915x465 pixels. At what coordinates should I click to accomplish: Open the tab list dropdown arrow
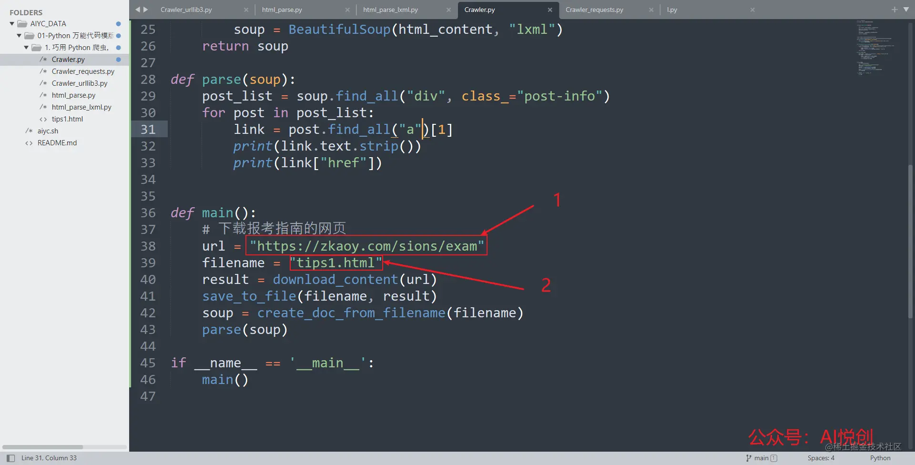pos(906,10)
